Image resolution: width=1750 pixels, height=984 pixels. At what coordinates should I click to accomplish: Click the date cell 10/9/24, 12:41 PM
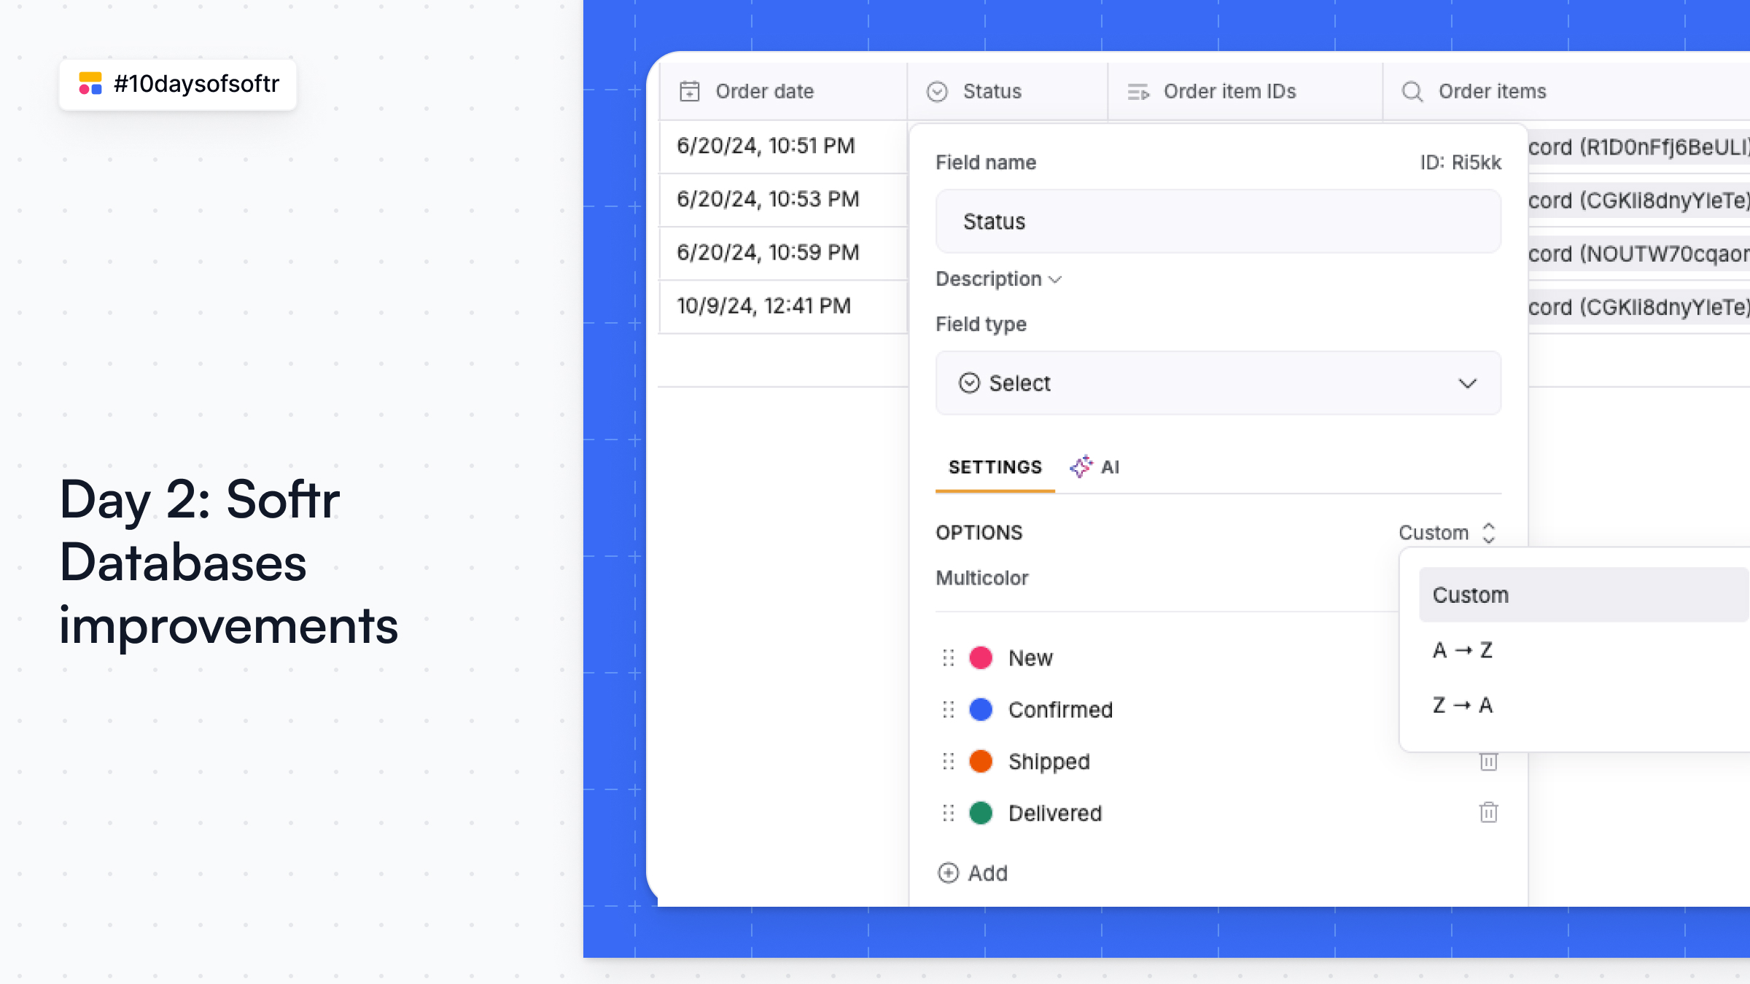783,306
